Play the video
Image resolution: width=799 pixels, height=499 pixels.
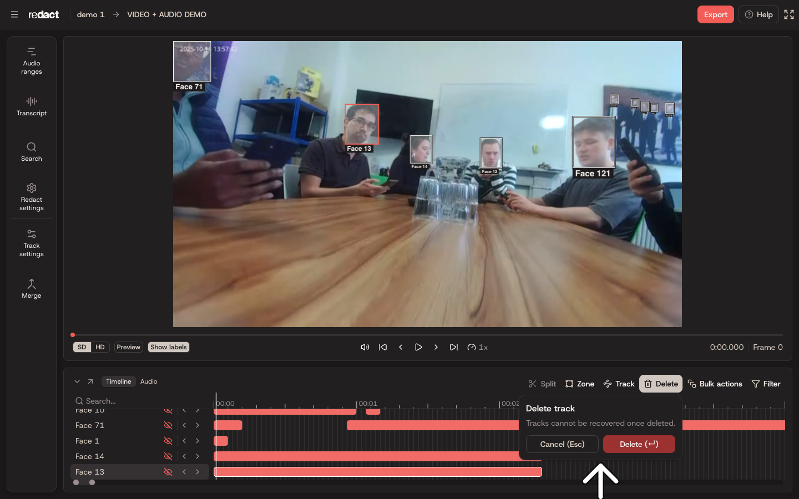[x=418, y=347]
